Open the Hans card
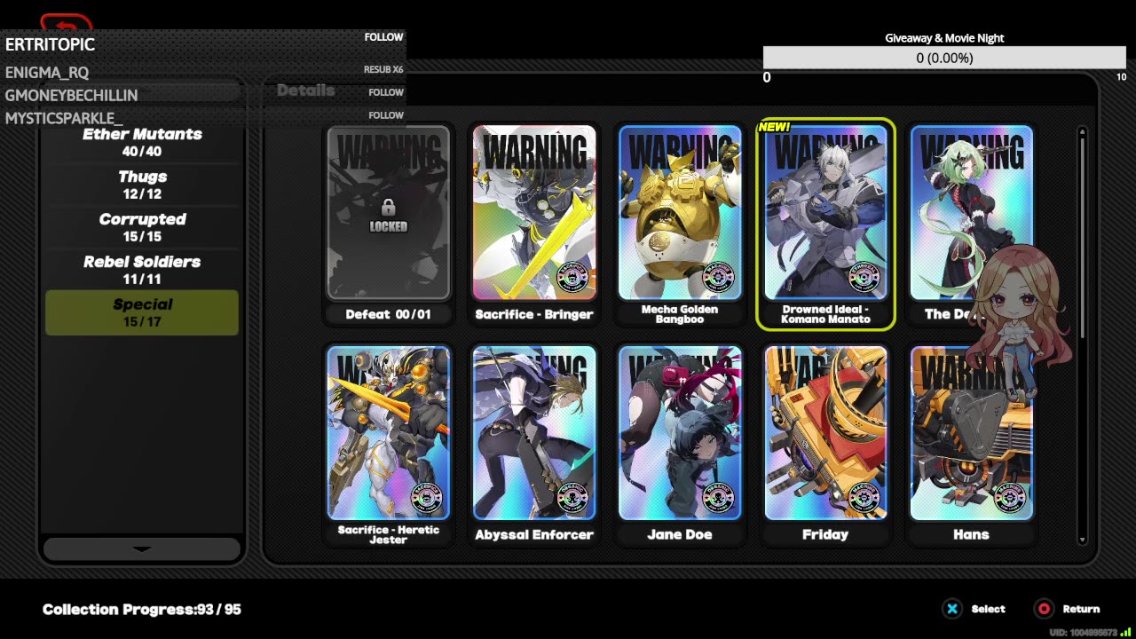Viewport: 1136px width, 639px height. pyautogui.click(x=971, y=445)
